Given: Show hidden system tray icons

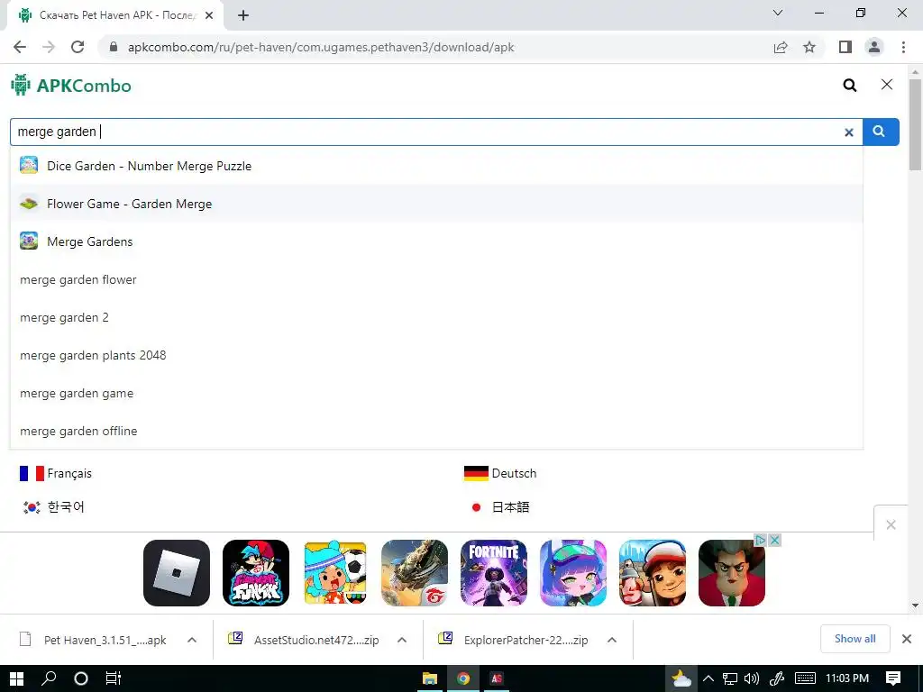Looking at the screenshot, I should (708, 678).
